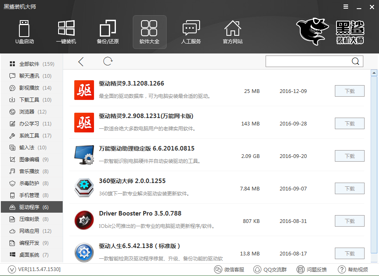Download 360驱动大师 2.0.0.1255
Viewport: 379px width, 276px height.
coord(349,188)
